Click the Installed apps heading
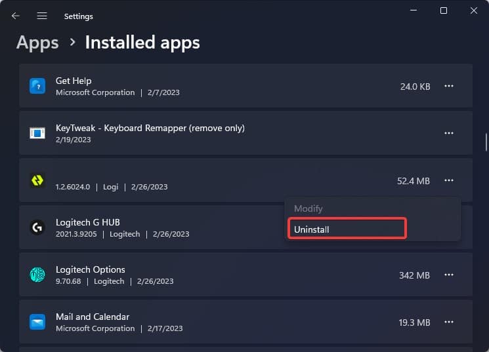 pos(142,43)
